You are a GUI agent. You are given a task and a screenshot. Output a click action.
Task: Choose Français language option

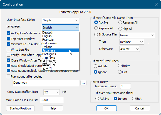[60, 40]
